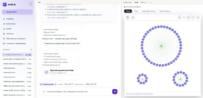This screenshot has width=203, height=98.
Task: Open graph settings sliders icon
Action: 133,17
